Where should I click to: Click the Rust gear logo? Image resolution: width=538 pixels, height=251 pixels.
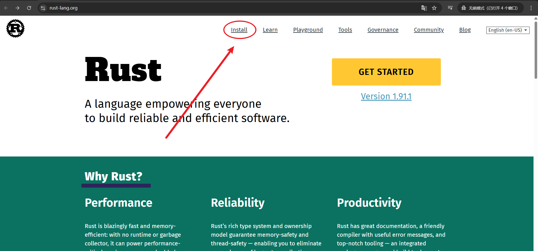pos(15,28)
